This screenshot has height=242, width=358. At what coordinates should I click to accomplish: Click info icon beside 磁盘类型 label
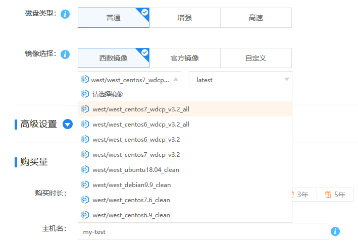click(x=65, y=14)
